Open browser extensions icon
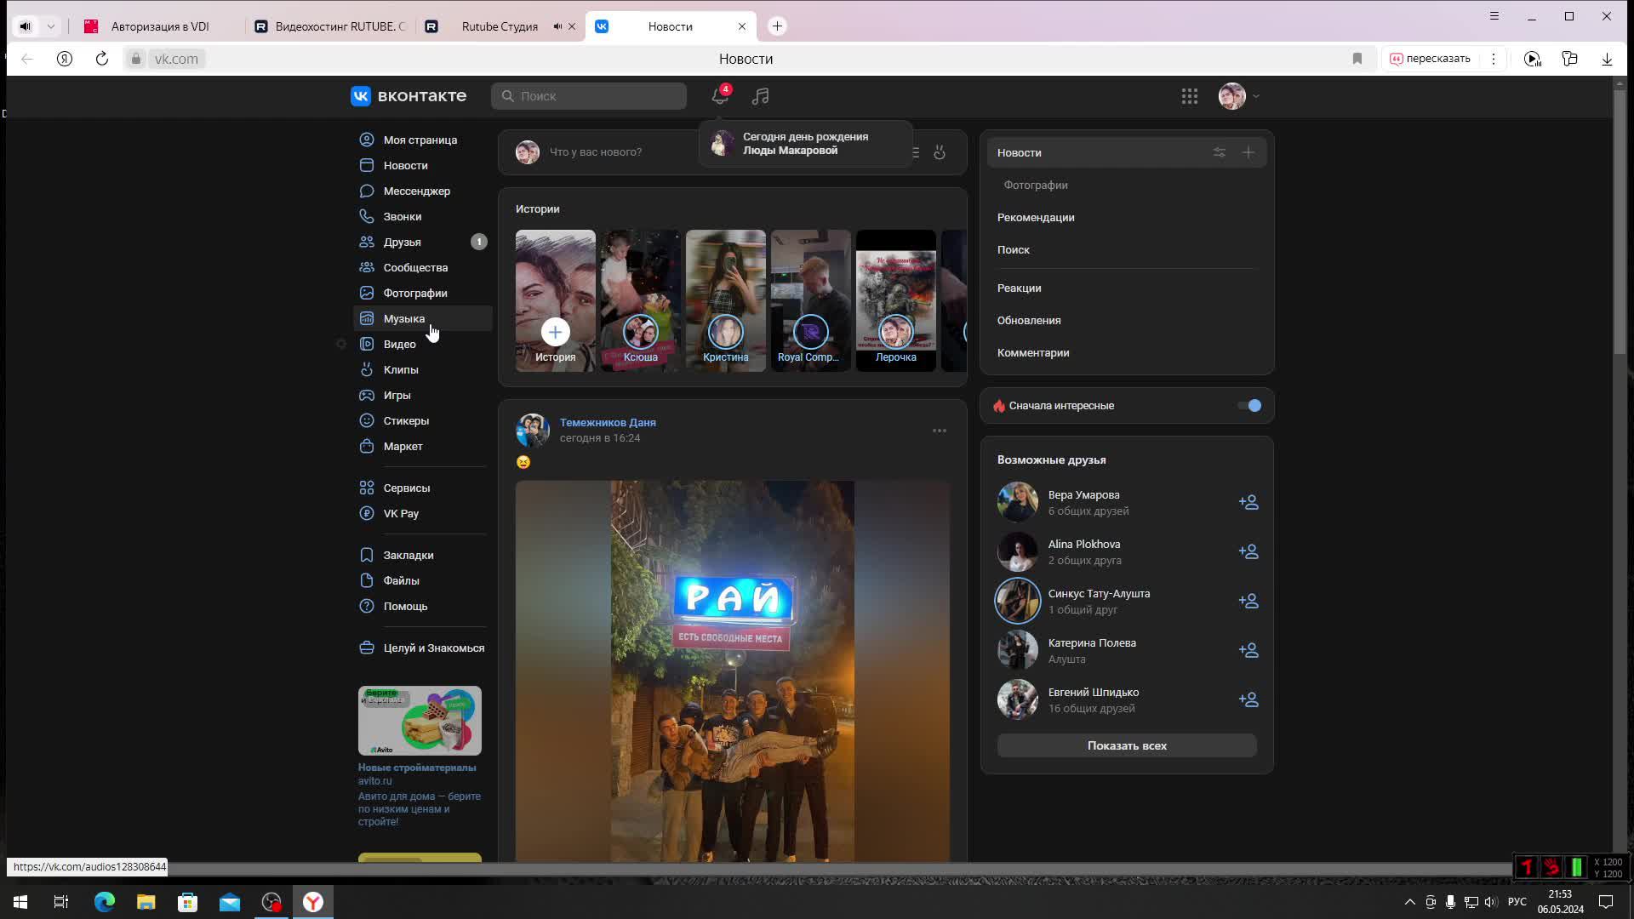Viewport: 1634px width, 919px height. click(1569, 59)
